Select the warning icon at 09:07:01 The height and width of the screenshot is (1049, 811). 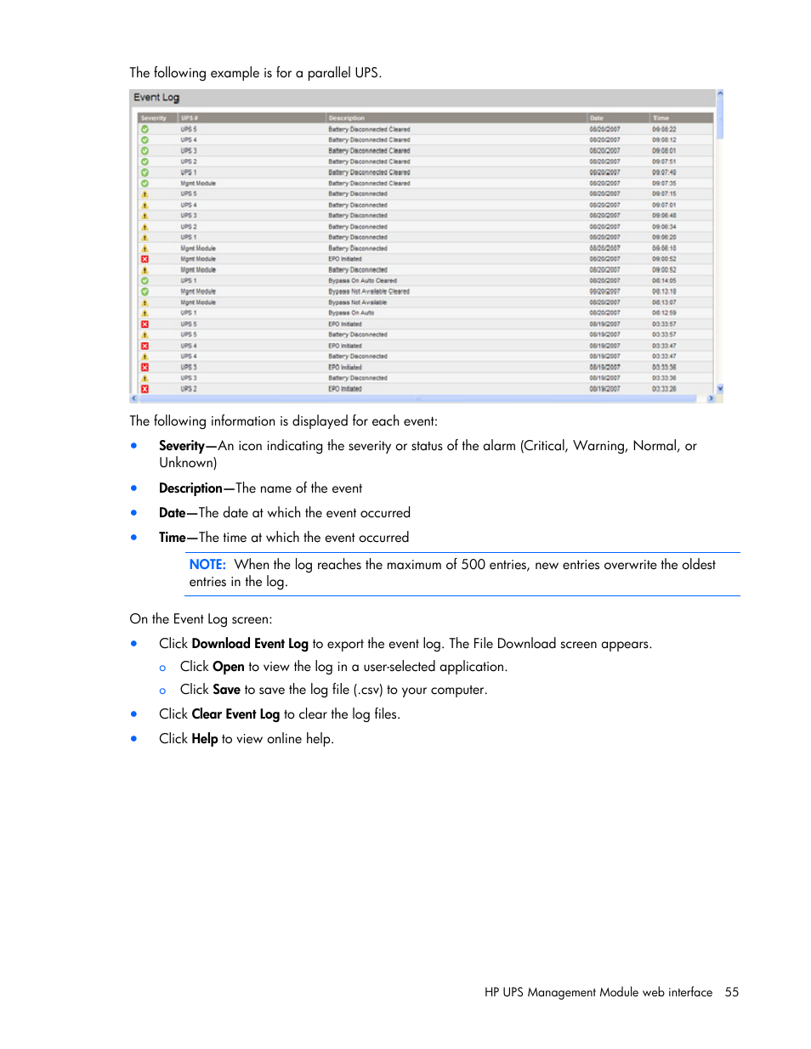[145, 205]
